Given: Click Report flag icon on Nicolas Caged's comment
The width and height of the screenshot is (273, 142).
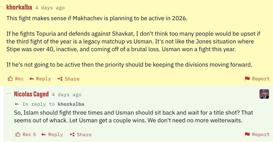Looking at the screenshot, I should point(247,134).
